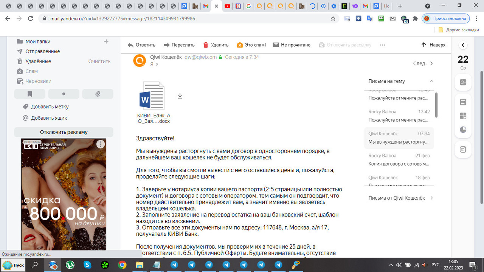
Task: Open the more actions ellipsis menu
Action: 382,45
